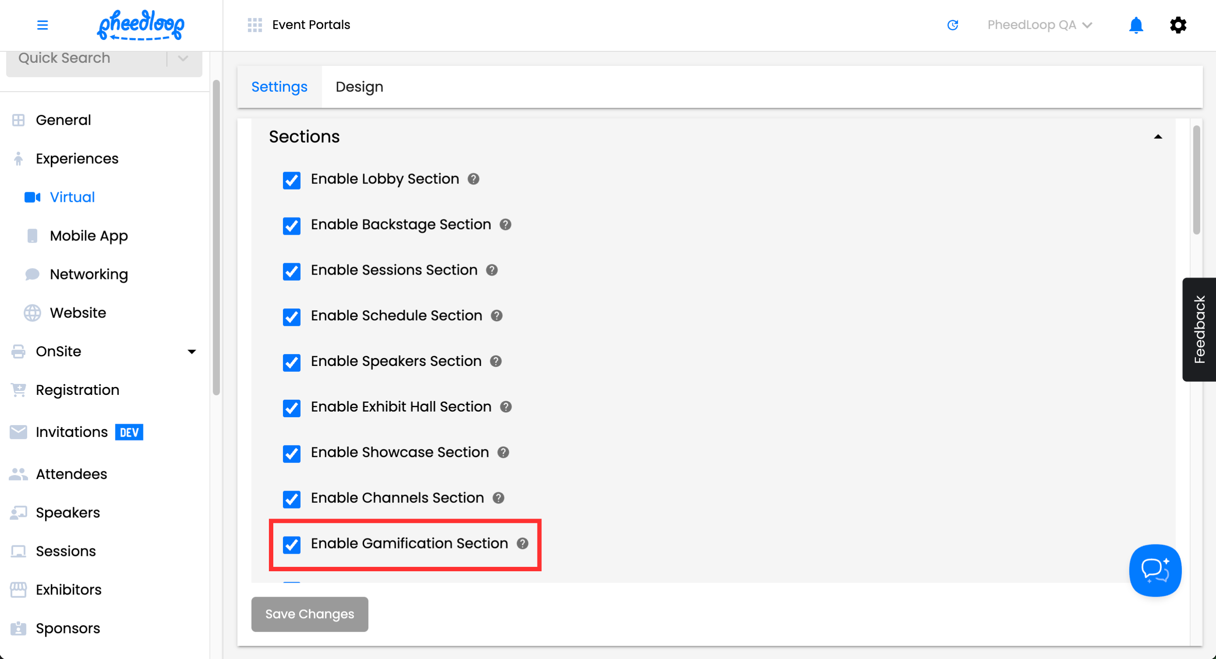Disable the Enable Exhibit Hall Section checkbox

(292, 408)
